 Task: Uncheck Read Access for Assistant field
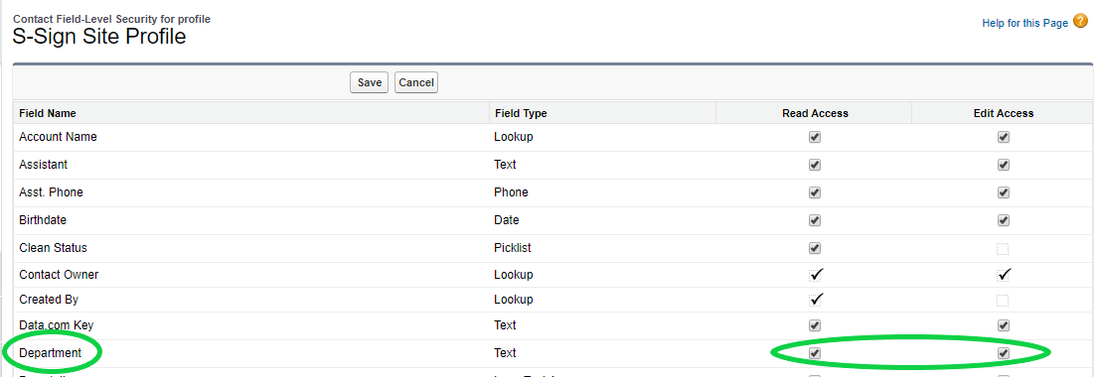pyautogui.click(x=815, y=165)
